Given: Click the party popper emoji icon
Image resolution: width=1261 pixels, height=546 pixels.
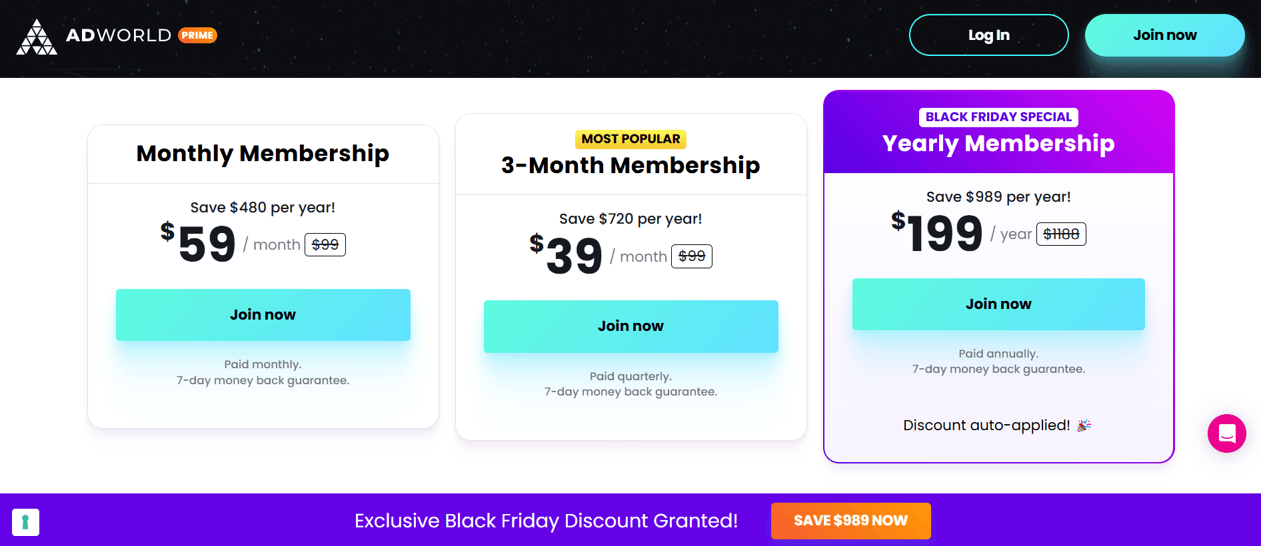Looking at the screenshot, I should [1084, 425].
